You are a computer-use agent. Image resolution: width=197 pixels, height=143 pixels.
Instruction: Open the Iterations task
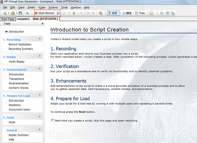pos(15,105)
